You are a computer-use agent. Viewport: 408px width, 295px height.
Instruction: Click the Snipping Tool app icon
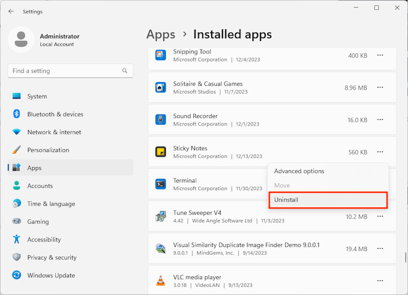pyautogui.click(x=161, y=55)
